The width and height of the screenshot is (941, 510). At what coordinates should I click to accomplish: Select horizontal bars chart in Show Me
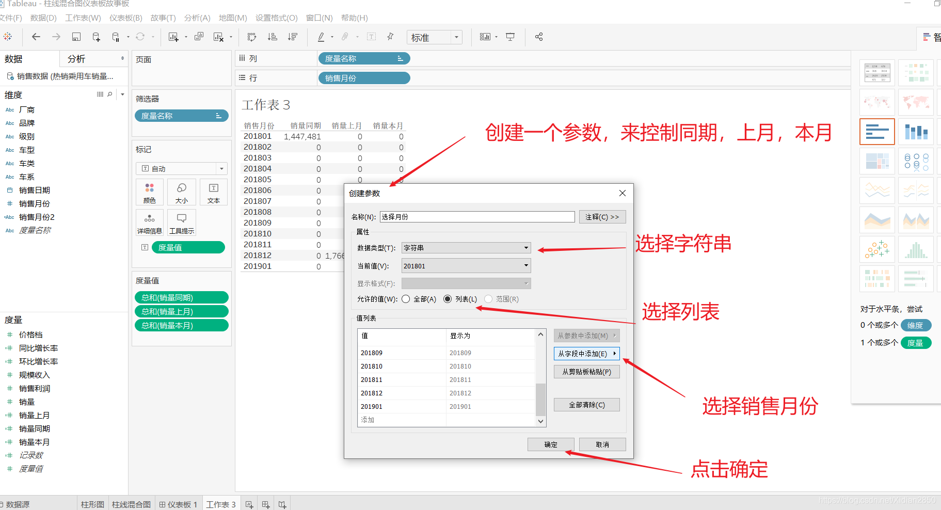click(x=877, y=132)
